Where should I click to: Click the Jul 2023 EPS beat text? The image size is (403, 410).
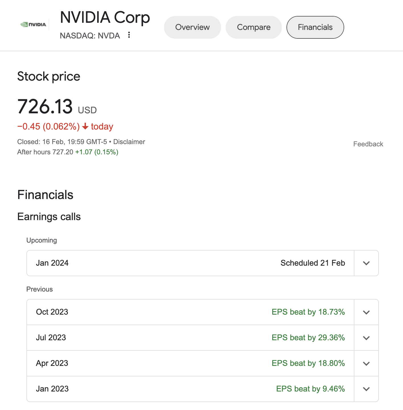point(308,338)
